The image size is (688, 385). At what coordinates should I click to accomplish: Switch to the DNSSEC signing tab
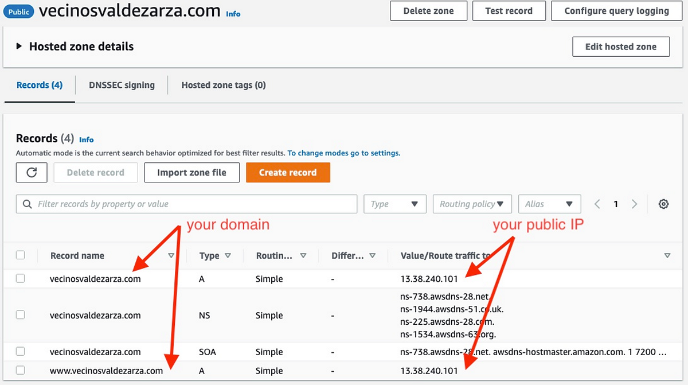[122, 85]
